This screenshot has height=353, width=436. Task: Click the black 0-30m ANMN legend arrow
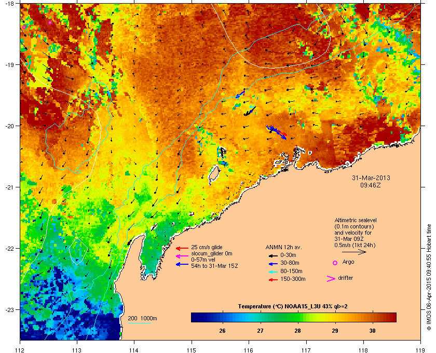pyautogui.click(x=273, y=255)
